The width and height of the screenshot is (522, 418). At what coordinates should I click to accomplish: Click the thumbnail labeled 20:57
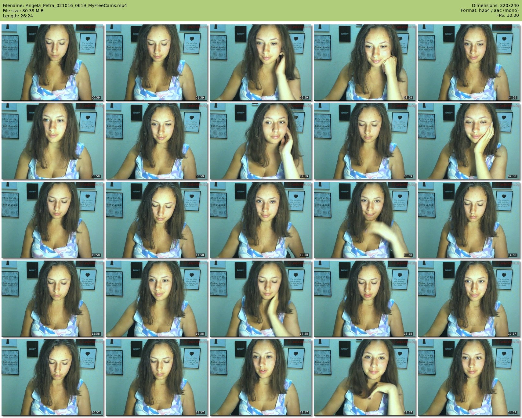[x=53, y=377]
